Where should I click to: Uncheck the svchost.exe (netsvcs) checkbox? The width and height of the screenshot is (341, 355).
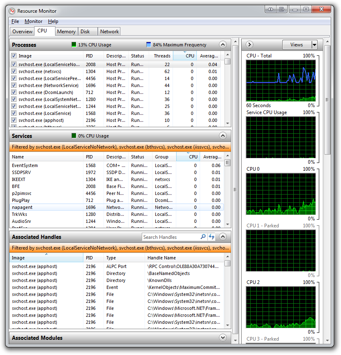14,71
